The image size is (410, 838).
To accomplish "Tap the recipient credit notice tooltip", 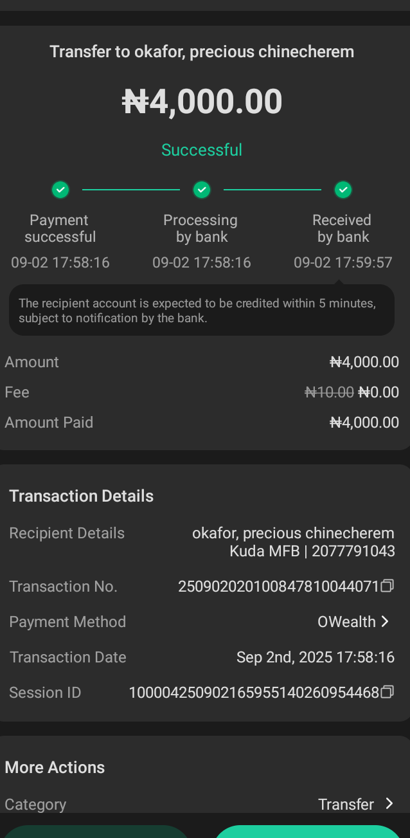I will (x=202, y=310).
